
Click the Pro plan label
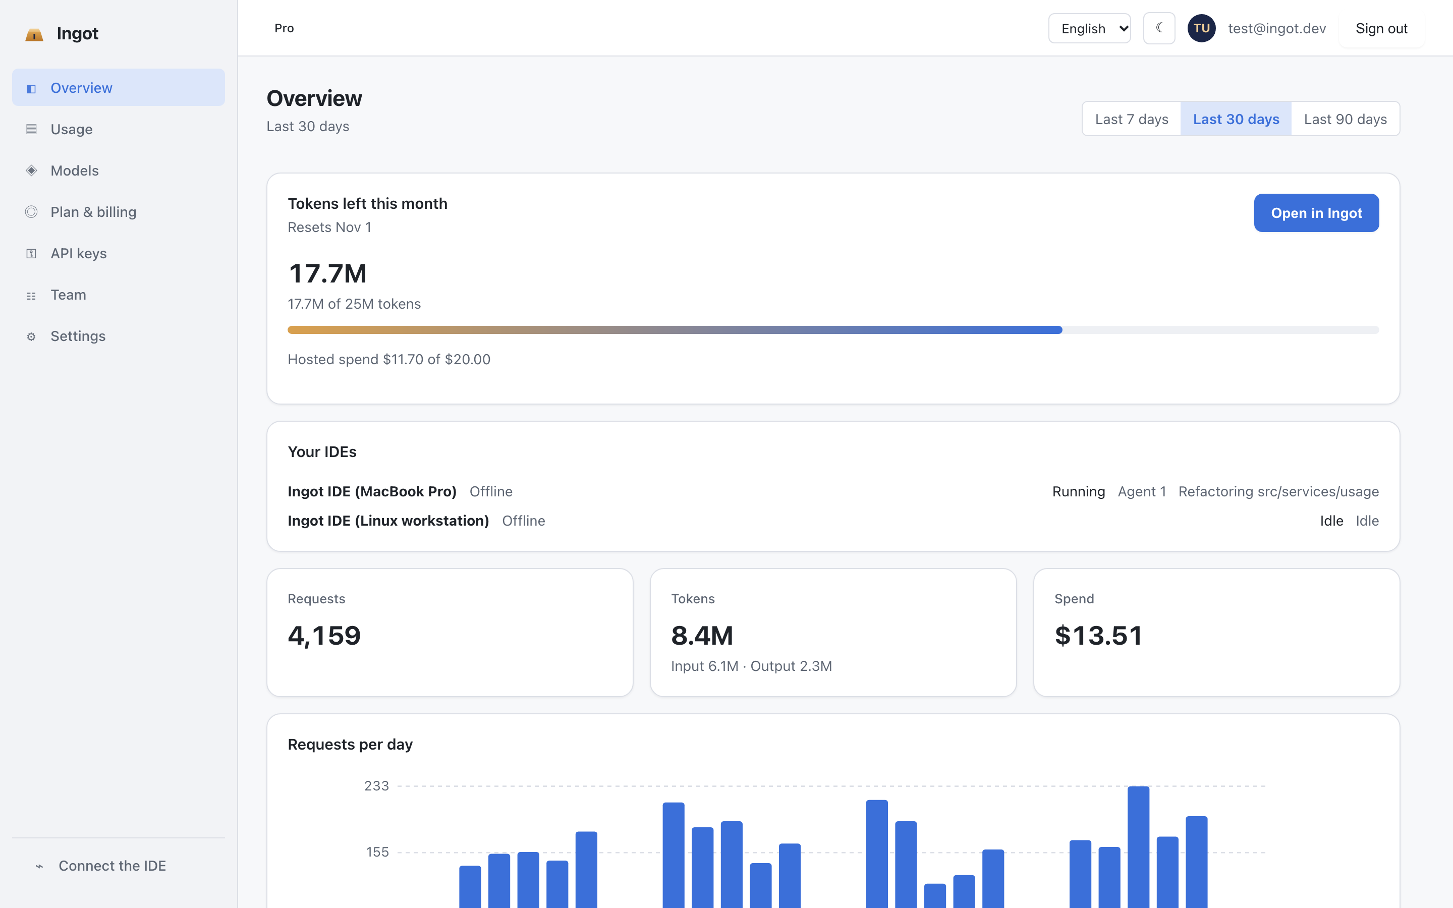click(284, 28)
